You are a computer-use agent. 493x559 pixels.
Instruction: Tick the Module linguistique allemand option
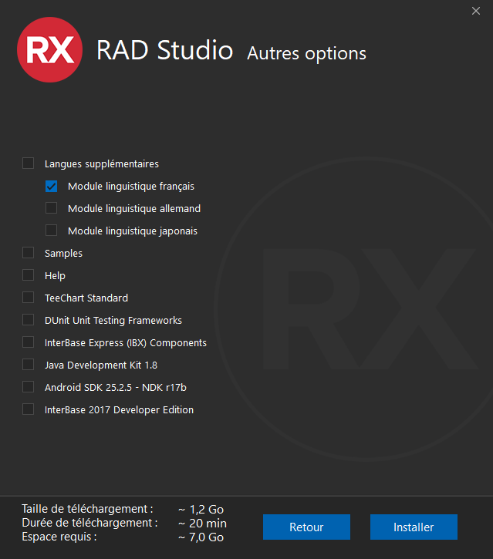[x=52, y=208]
